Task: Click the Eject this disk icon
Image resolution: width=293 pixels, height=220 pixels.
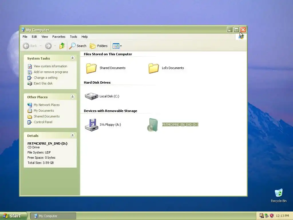Action: [30, 83]
